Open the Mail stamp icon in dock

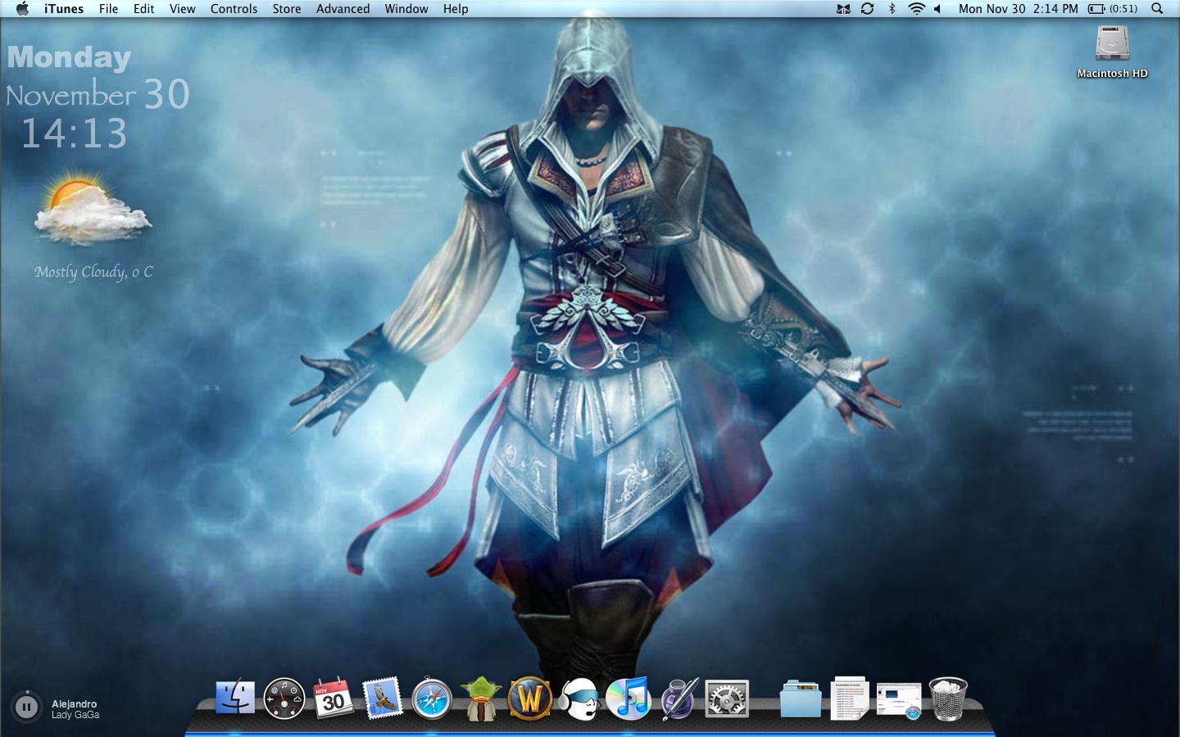point(383,699)
